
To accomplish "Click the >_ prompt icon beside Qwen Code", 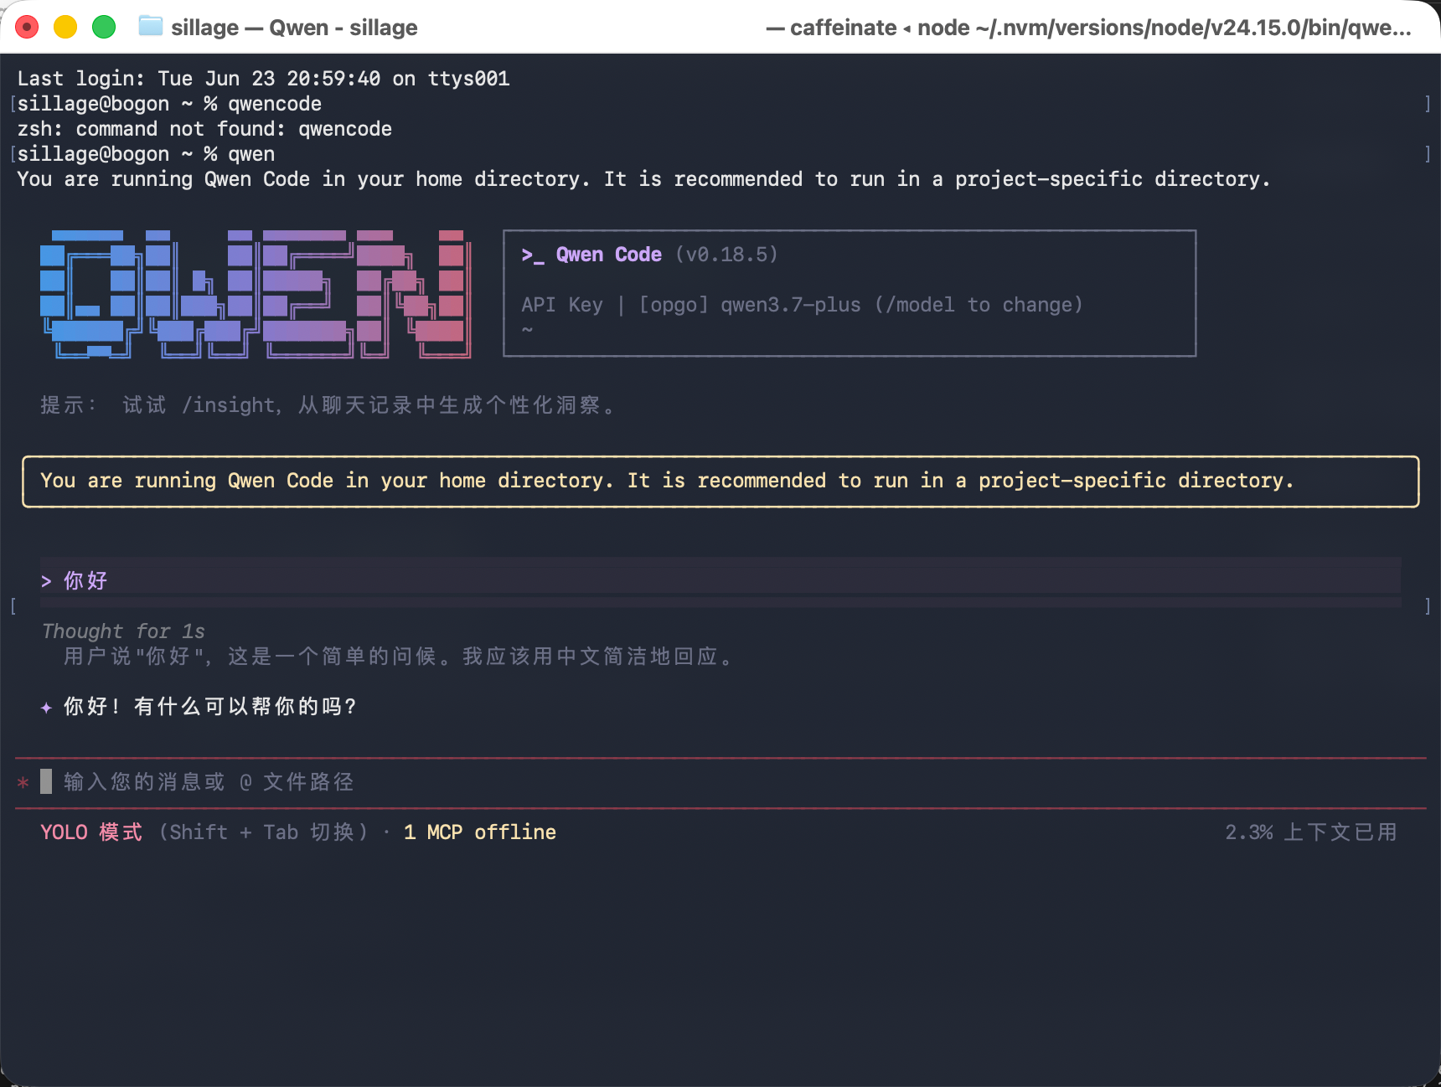I will coord(533,255).
